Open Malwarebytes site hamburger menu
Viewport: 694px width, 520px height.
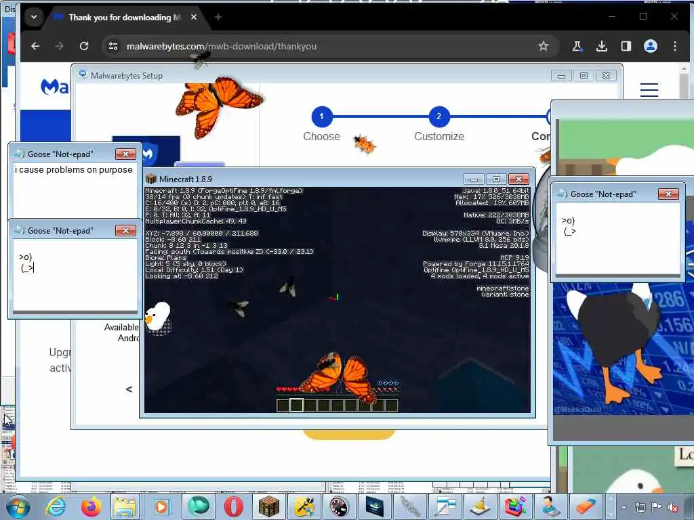pos(649,90)
